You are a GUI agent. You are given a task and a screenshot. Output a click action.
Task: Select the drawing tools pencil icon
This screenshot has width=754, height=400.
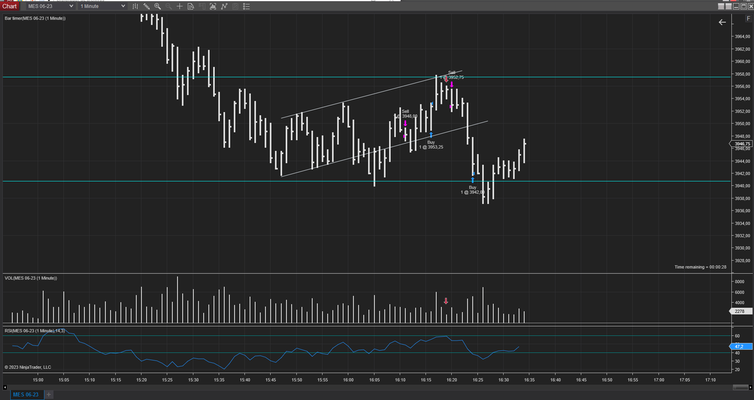[x=146, y=6]
